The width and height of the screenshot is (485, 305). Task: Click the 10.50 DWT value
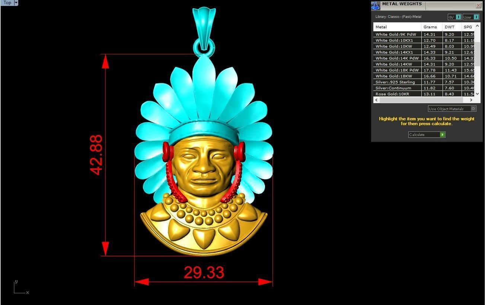[450, 58]
